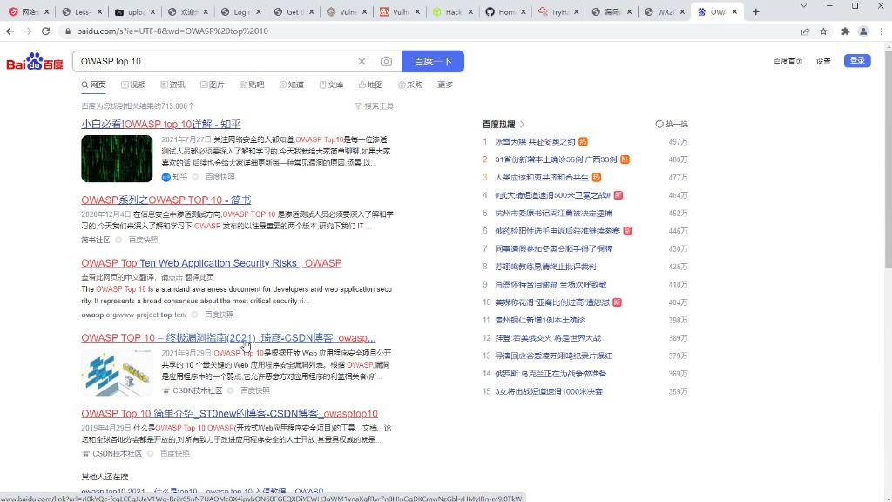Screen dimensions: 892x502
Task: Open 设置 settings menu
Action: coord(823,61)
